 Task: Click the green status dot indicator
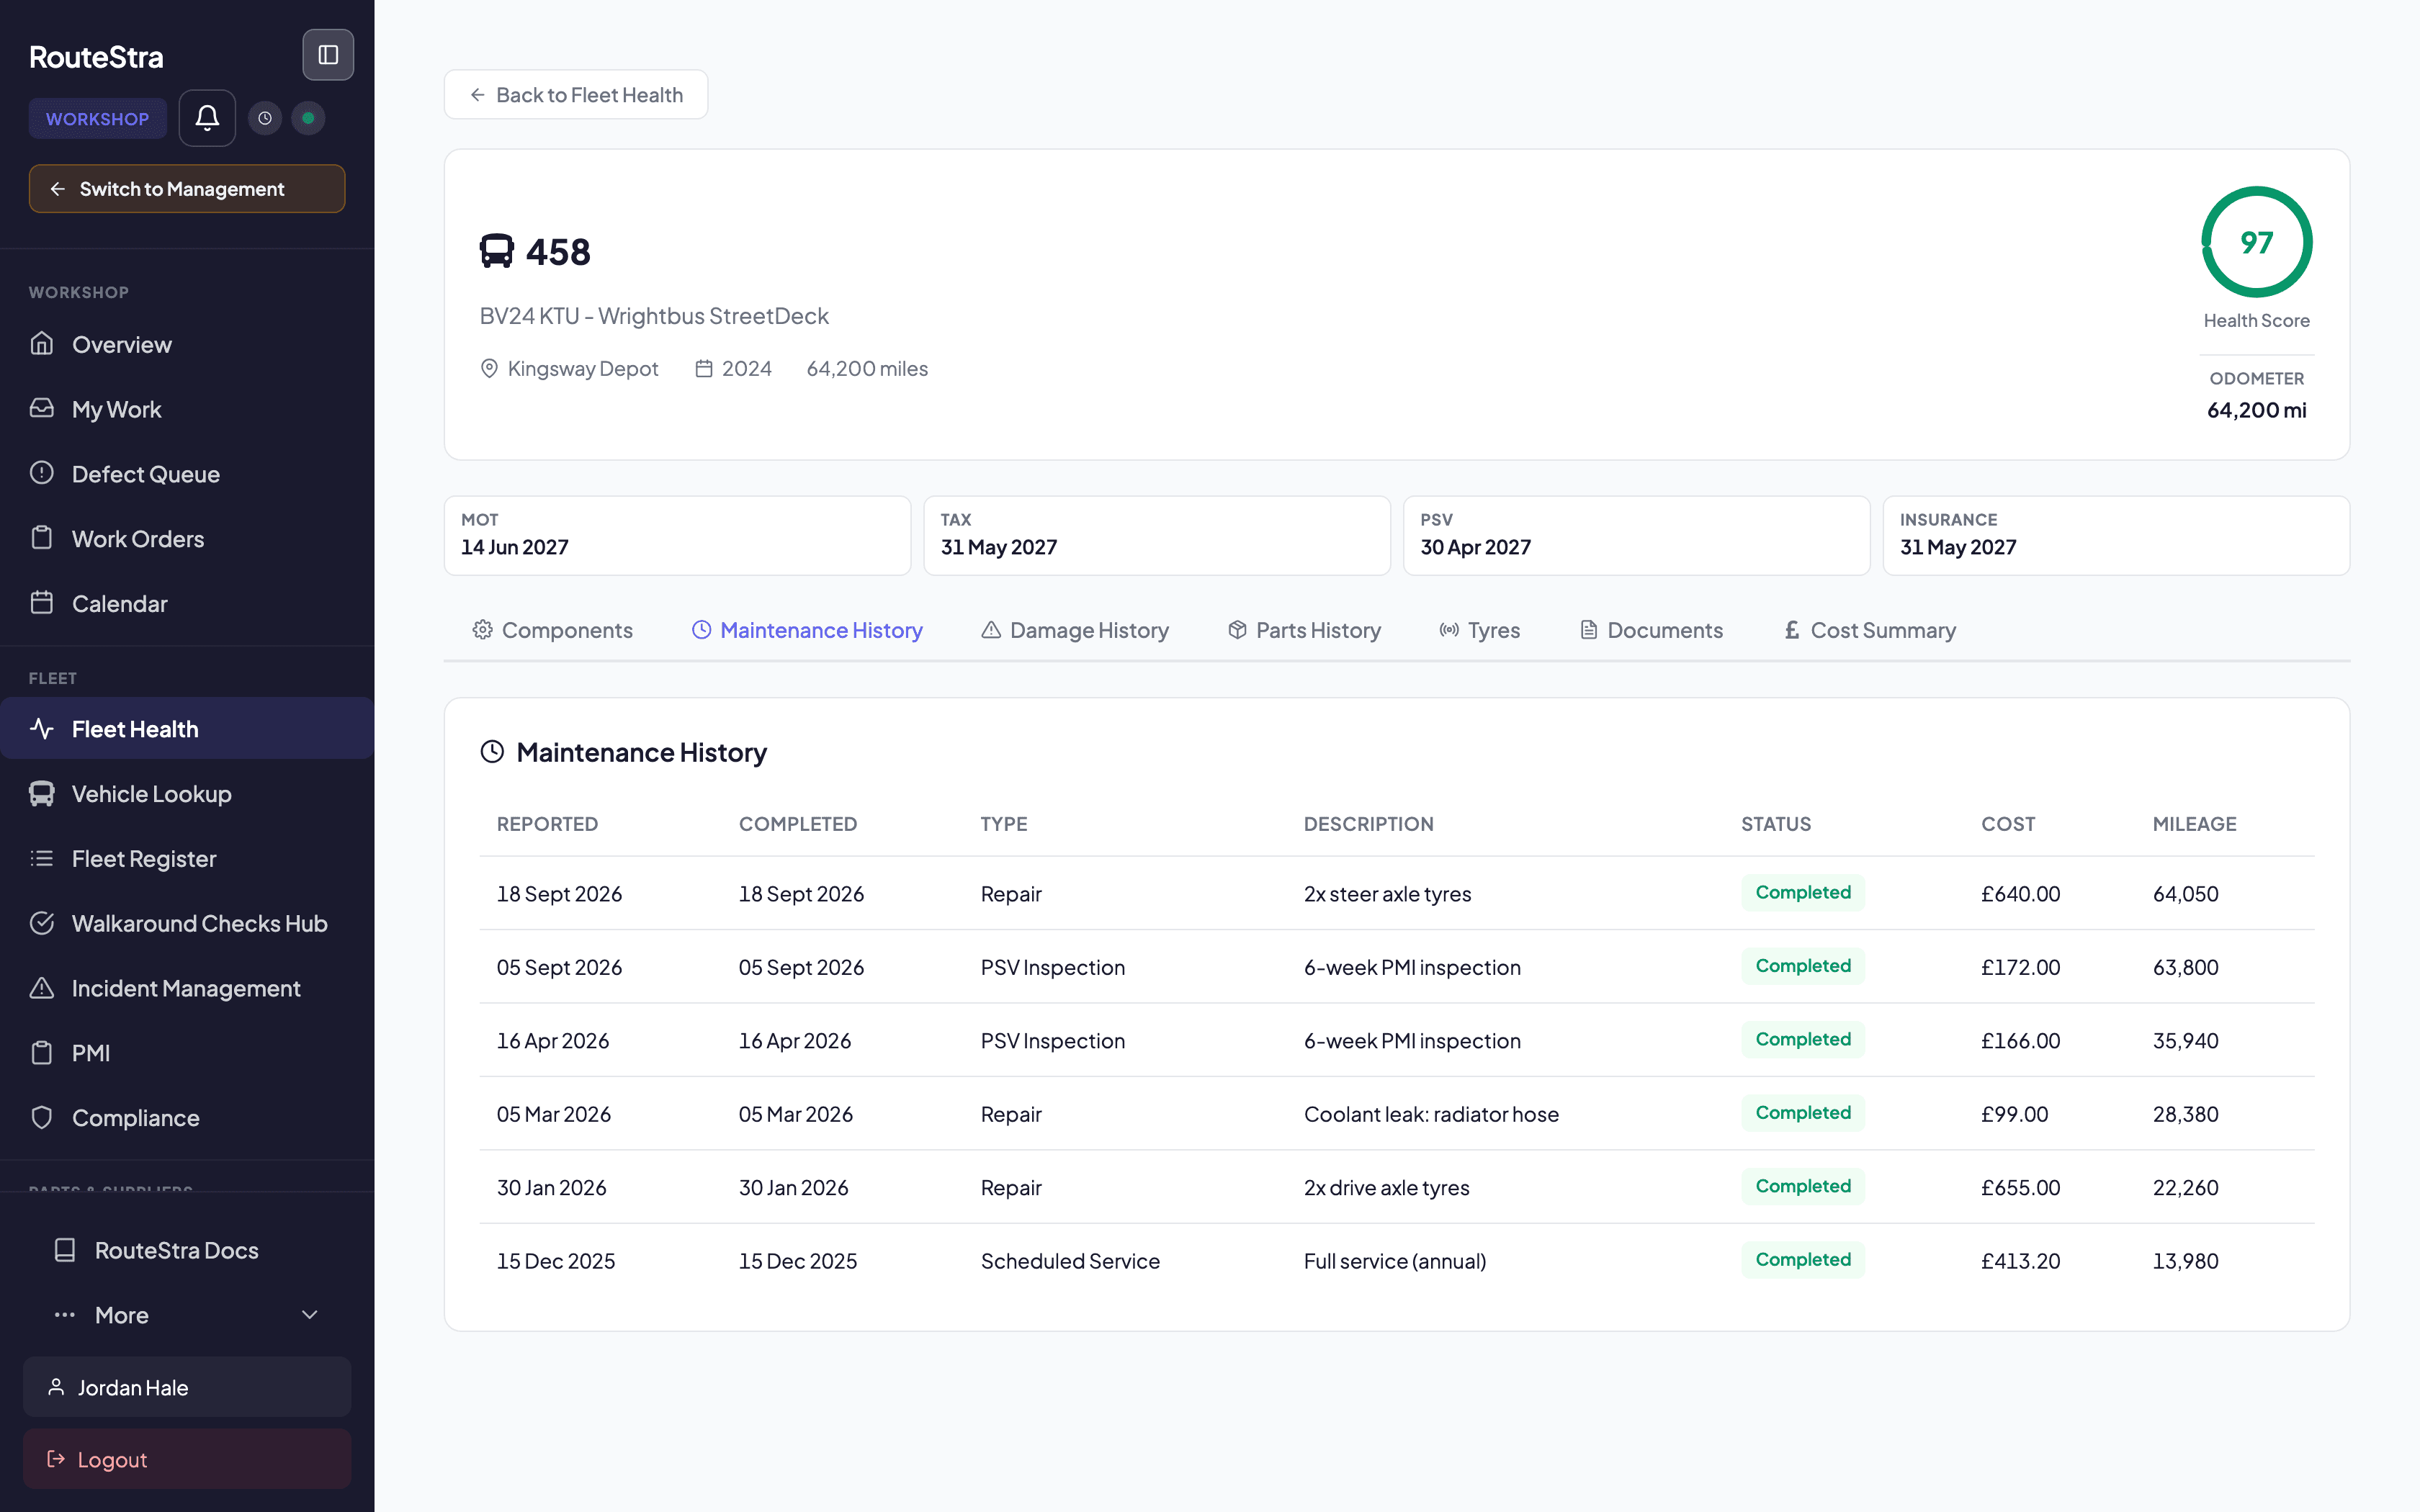[308, 118]
